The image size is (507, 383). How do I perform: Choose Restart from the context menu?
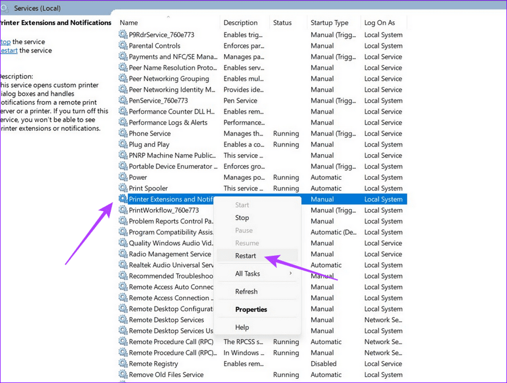point(245,256)
